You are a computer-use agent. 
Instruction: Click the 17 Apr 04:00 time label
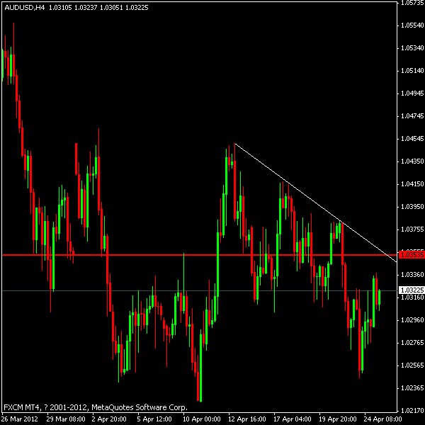tap(292, 419)
